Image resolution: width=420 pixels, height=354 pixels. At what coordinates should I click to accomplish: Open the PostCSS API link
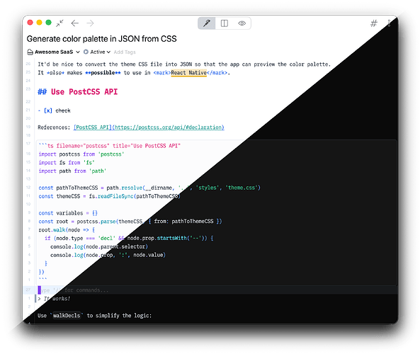click(x=149, y=127)
